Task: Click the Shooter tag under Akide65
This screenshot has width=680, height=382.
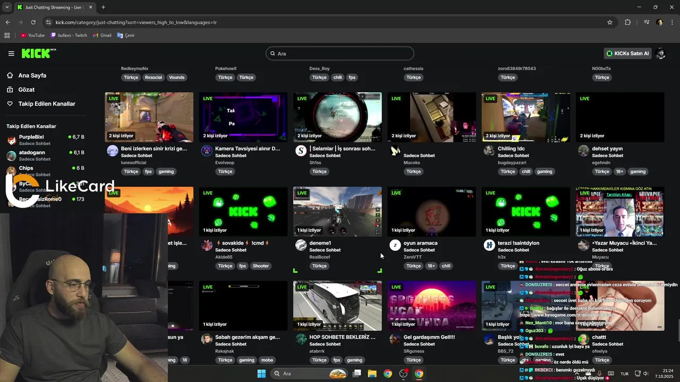Action: [261, 266]
